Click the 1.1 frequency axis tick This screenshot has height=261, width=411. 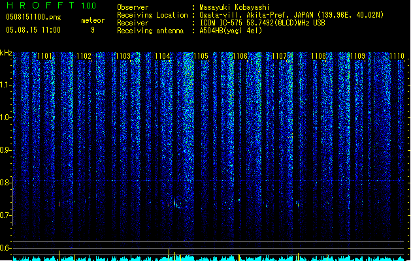click(5, 85)
